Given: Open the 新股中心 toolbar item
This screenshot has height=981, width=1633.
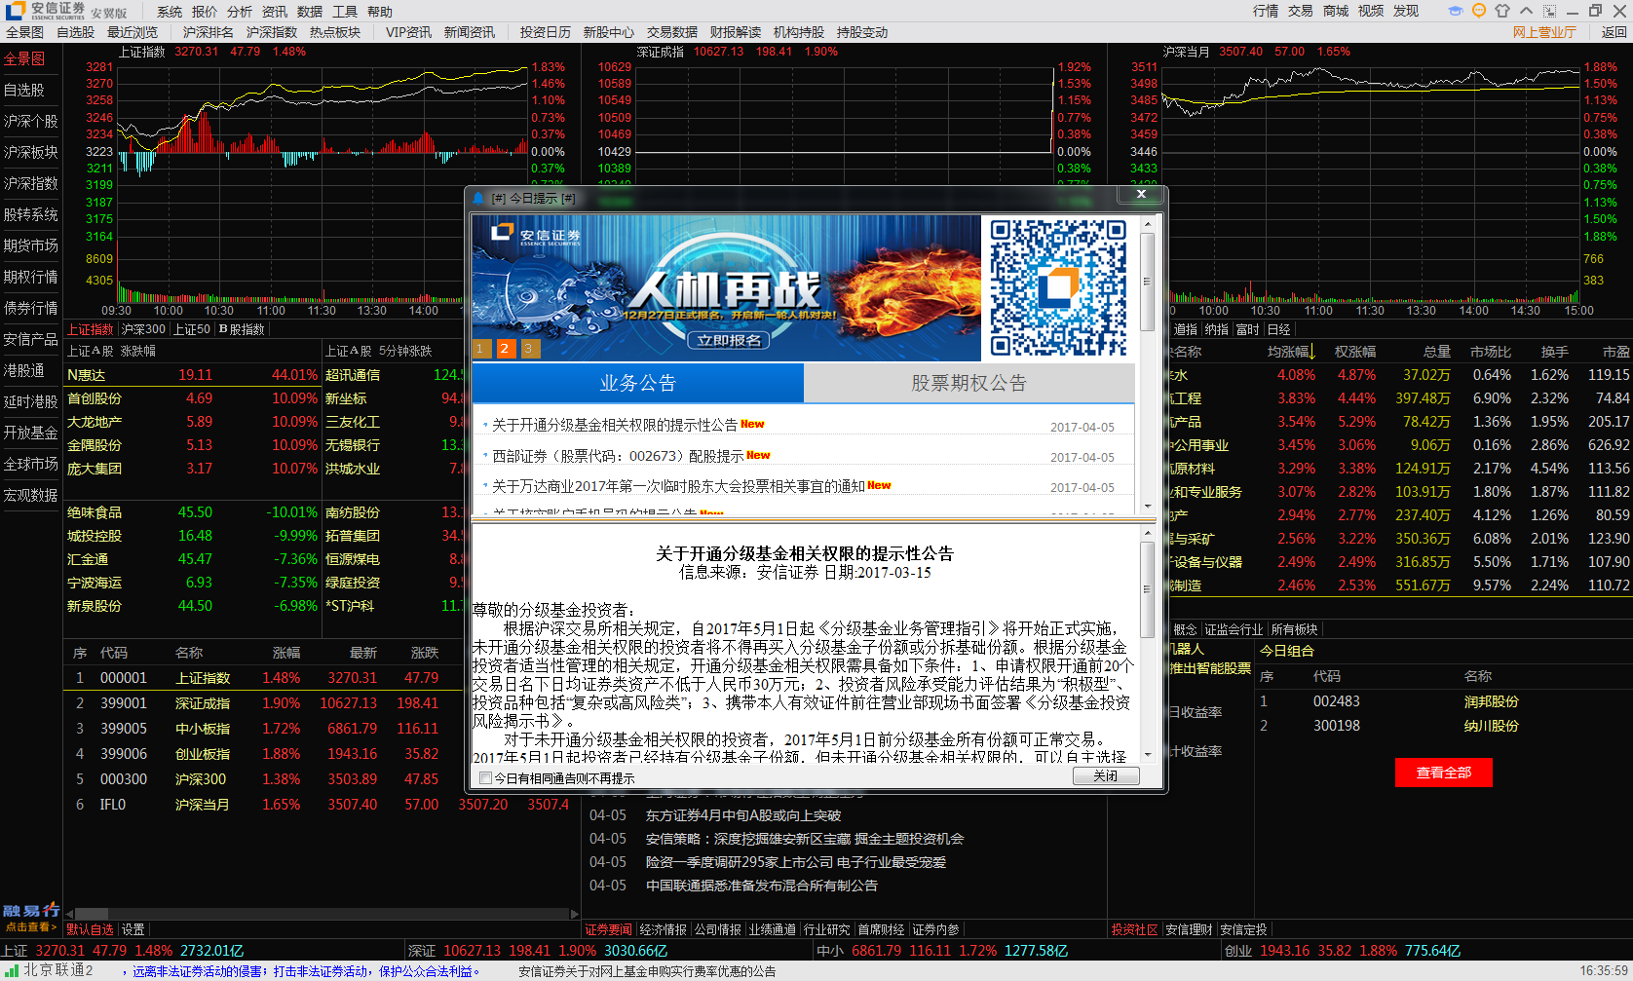Looking at the screenshot, I should [x=608, y=32].
